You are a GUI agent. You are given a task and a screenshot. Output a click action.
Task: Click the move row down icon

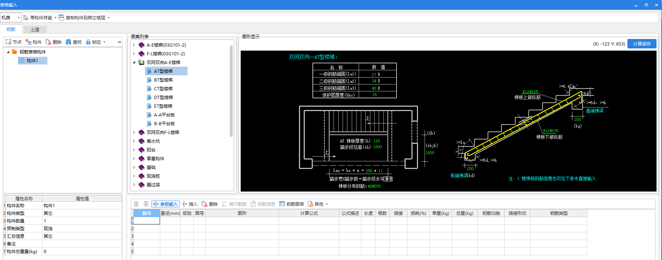pos(146,204)
